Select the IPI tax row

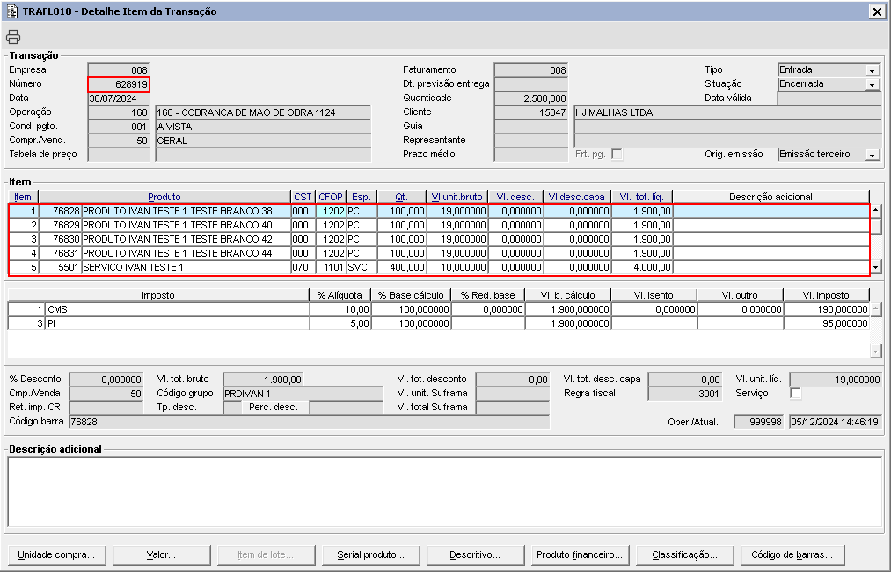pyautogui.click(x=439, y=323)
